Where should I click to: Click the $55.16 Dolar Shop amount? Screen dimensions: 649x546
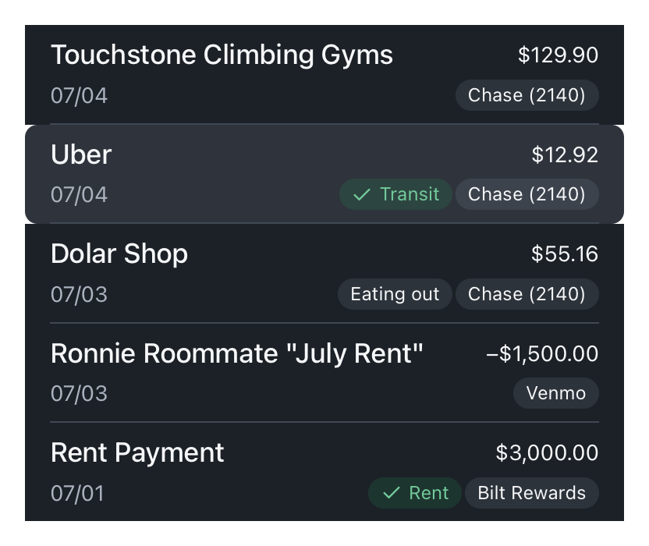[565, 254]
